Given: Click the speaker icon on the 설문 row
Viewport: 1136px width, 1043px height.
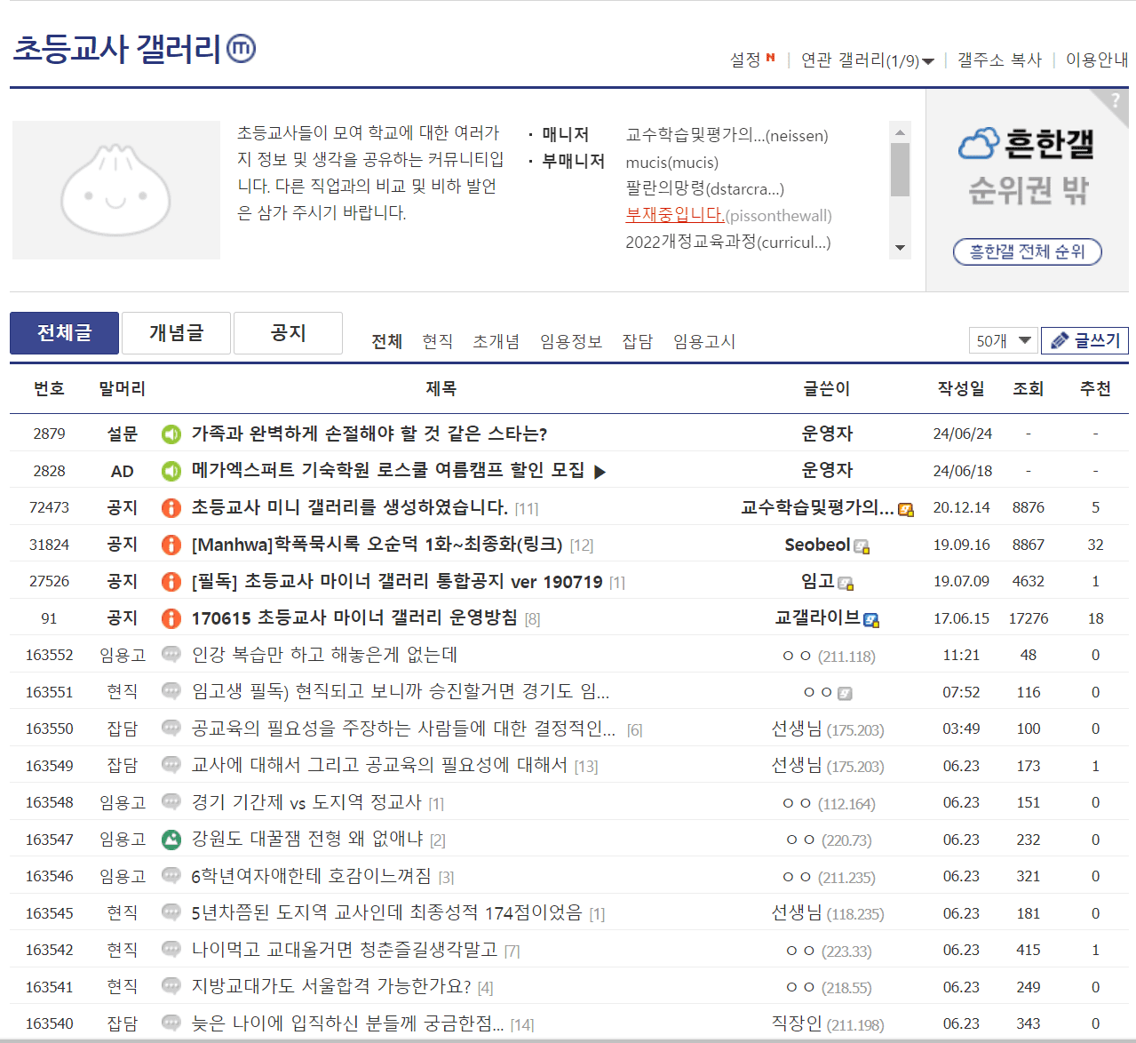Looking at the screenshot, I should pos(171,434).
